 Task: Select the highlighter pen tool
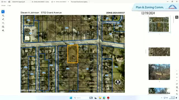point(3,19)
